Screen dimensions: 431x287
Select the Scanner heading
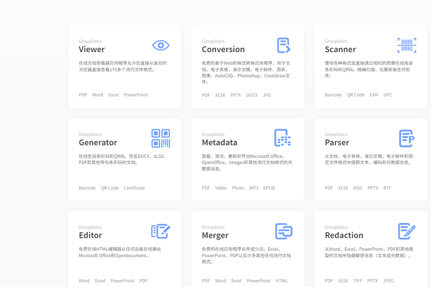click(340, 49)
